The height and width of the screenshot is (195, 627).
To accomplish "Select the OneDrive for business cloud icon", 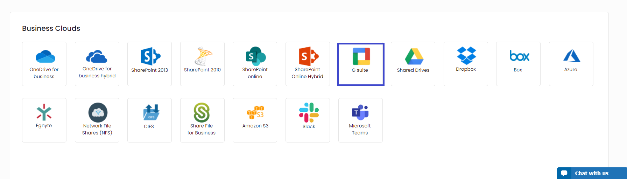I will tap(45, 56).
